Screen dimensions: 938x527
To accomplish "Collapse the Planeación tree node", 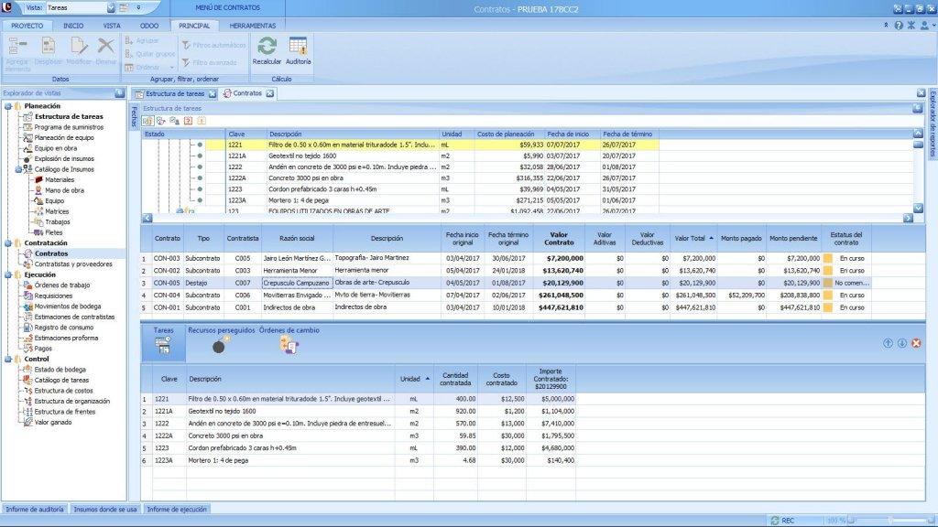I will click(8, 106).
